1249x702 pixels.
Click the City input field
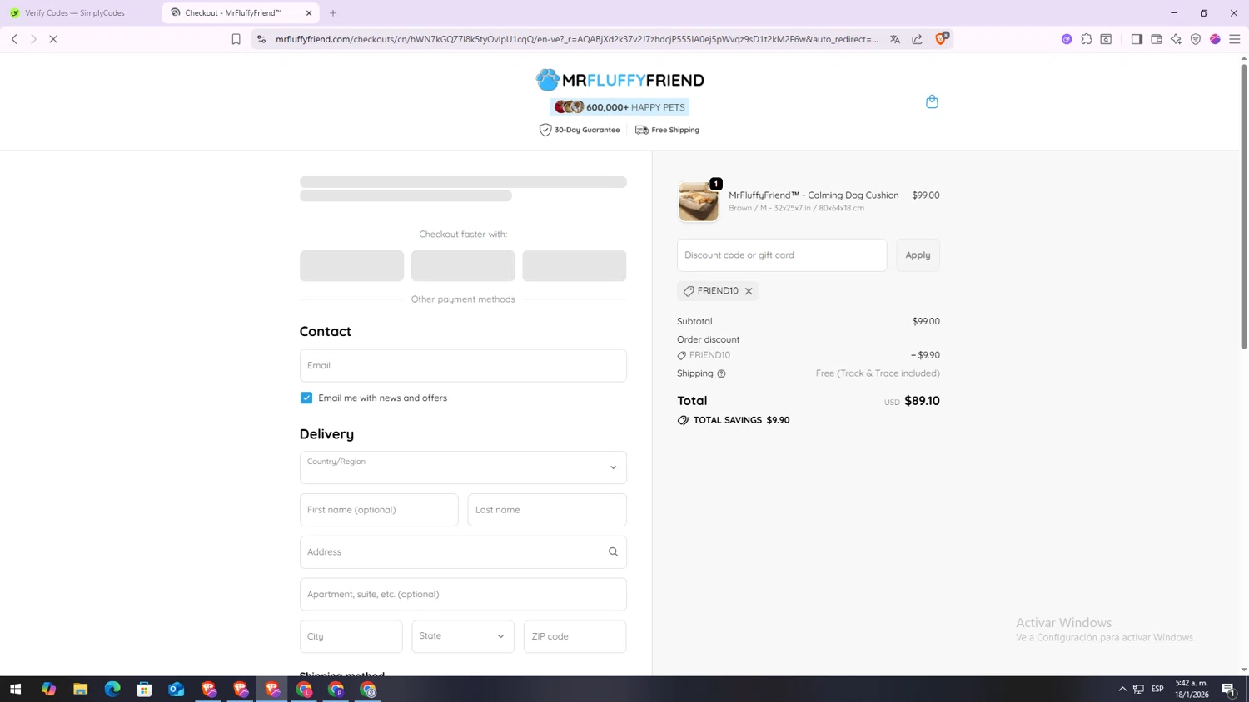coord(351,636)
